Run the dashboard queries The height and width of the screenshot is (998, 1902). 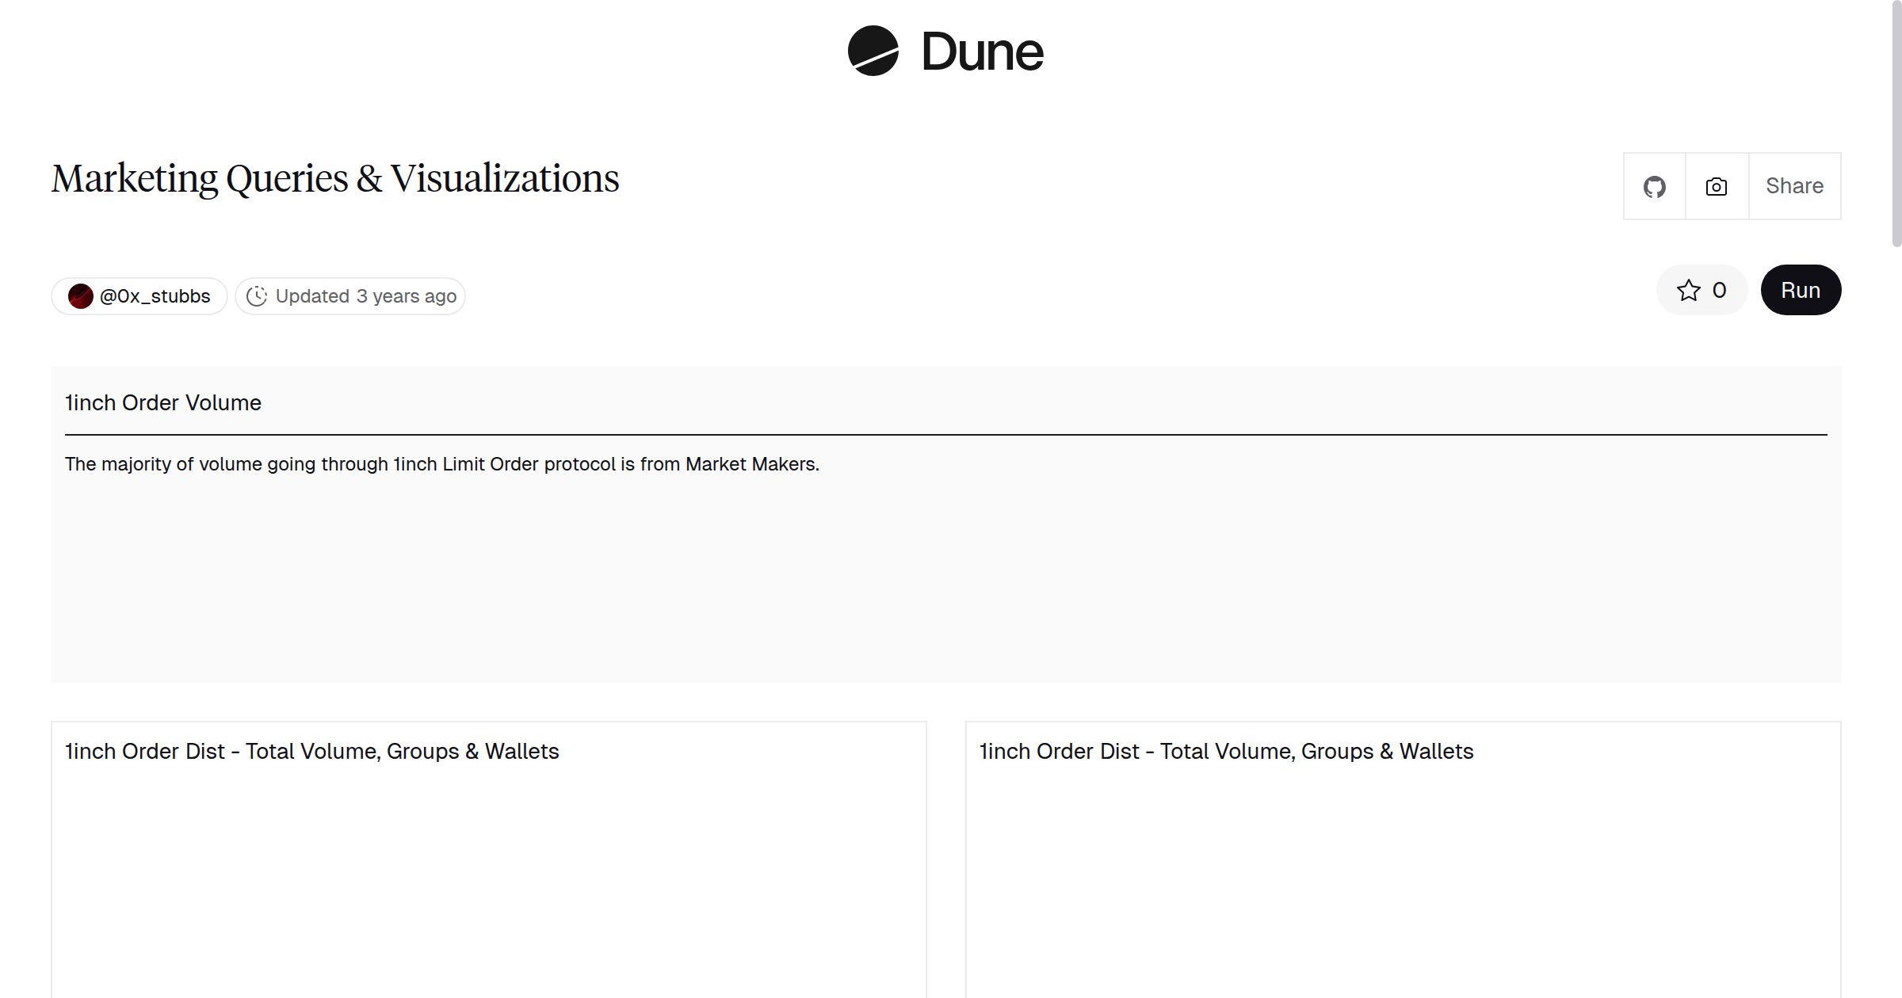pyautogui.click(x=1801, y=290)
